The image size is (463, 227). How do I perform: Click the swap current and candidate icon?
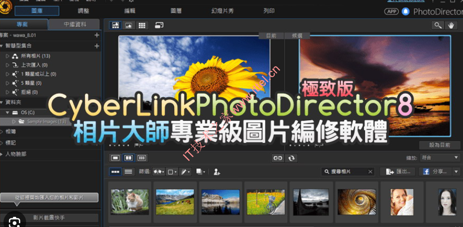coord(291,158)
